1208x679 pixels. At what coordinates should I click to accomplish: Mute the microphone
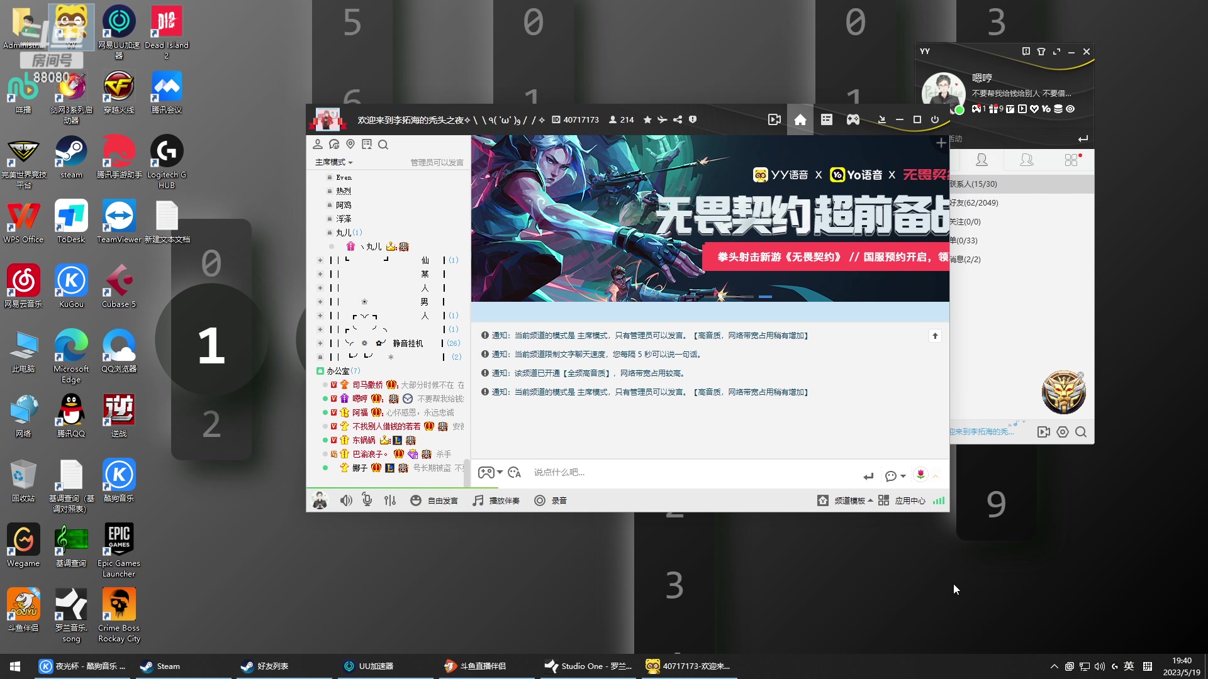367,500
